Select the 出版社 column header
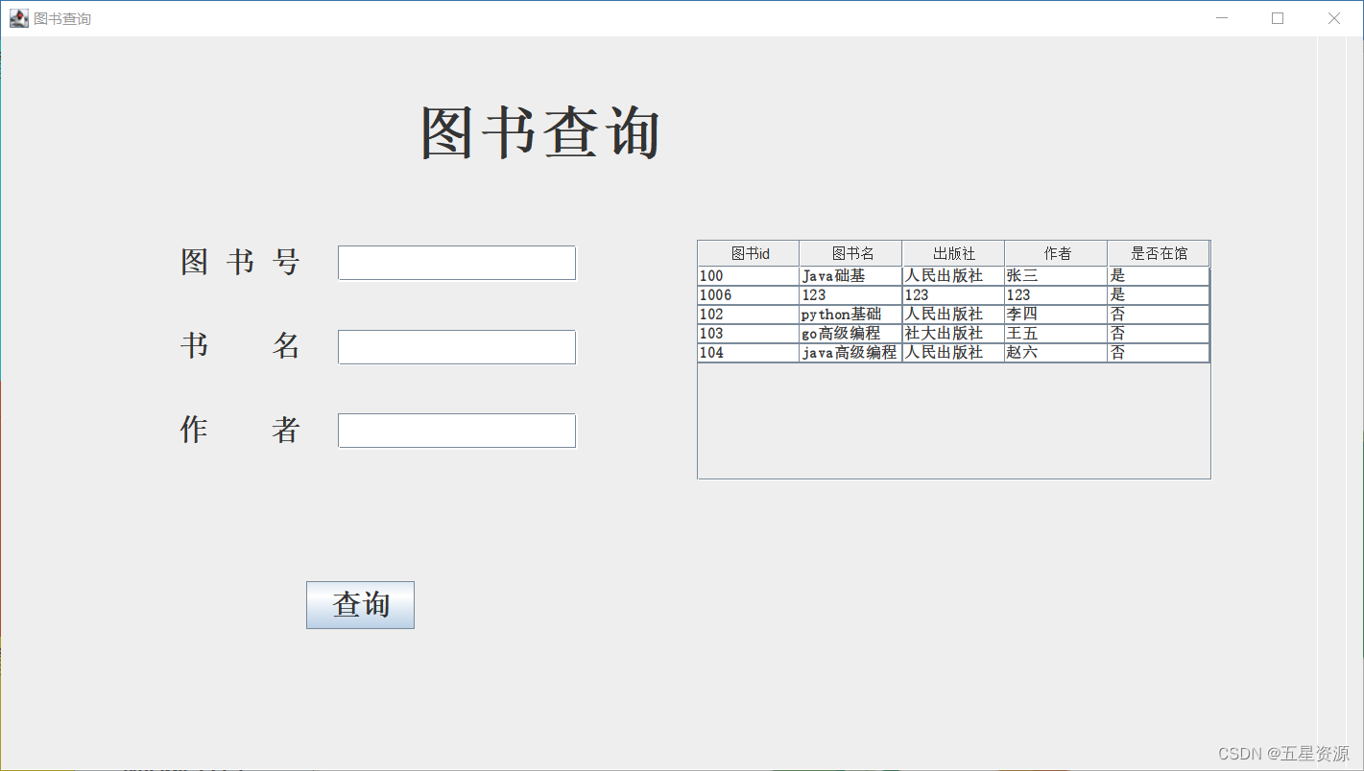The width and height of the screenshot is (1364, 771). 953,252
